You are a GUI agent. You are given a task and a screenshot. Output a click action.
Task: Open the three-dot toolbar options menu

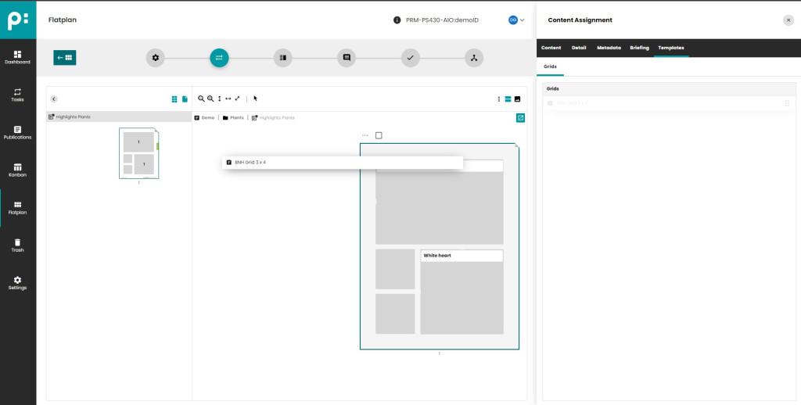[x=499, y=99]
